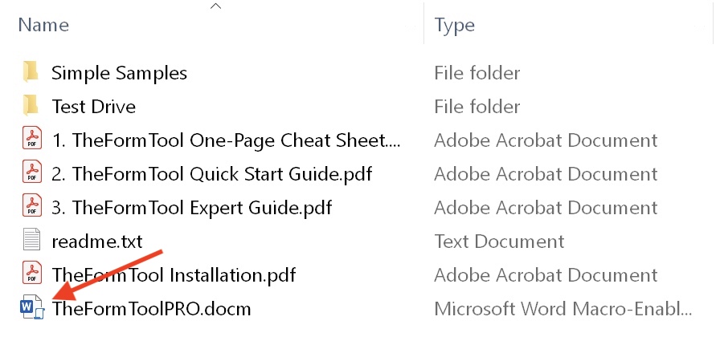Click PDF icon of Quick Start Guide
The height and width of the screenshot is (345, 720).
31,173
